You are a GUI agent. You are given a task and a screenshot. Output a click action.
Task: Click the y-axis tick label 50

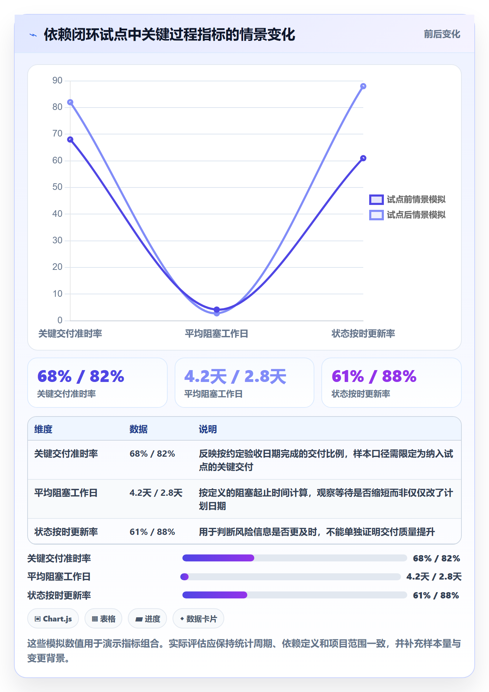click(57, 187)
